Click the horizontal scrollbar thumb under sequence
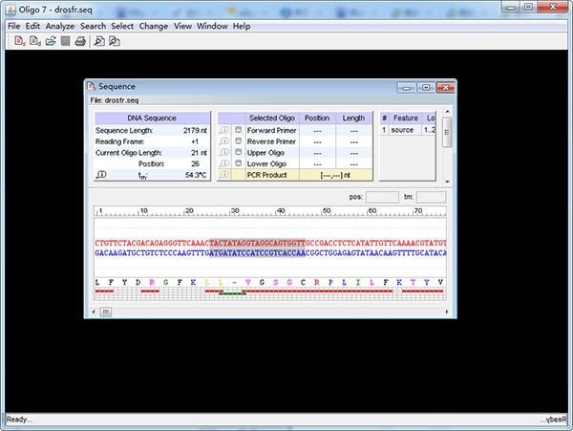The height and width of the screenshot is (431, 573). coord(106,312)
